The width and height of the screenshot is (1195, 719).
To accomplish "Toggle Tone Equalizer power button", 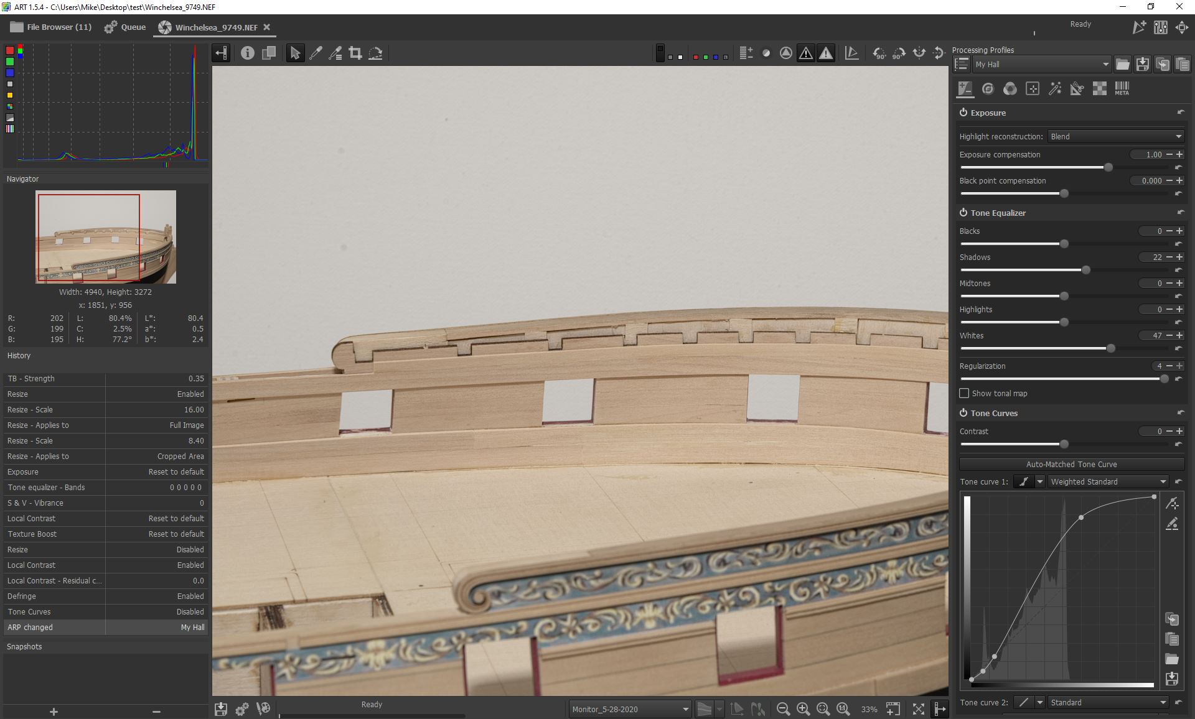I will coord(963,213).
